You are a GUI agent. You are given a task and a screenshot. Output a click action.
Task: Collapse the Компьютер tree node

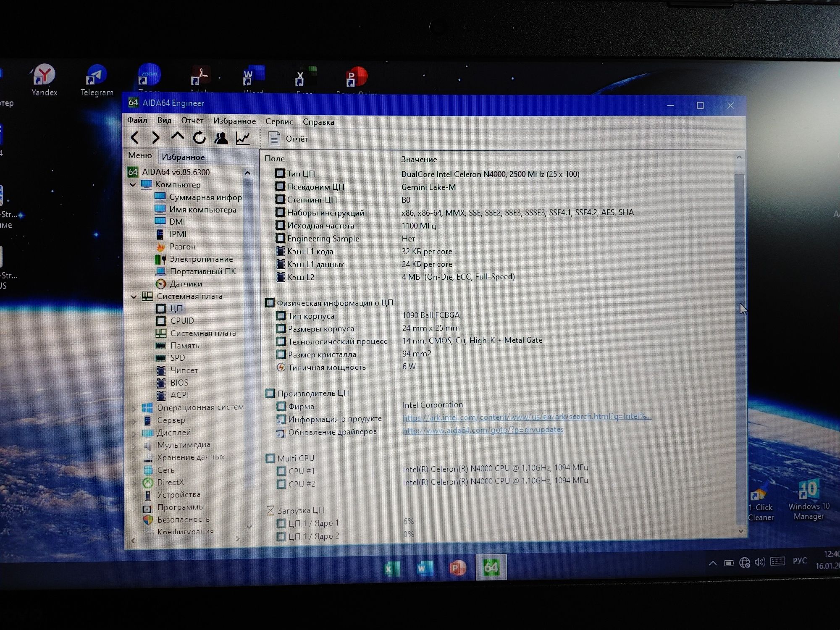coord(133,185)
